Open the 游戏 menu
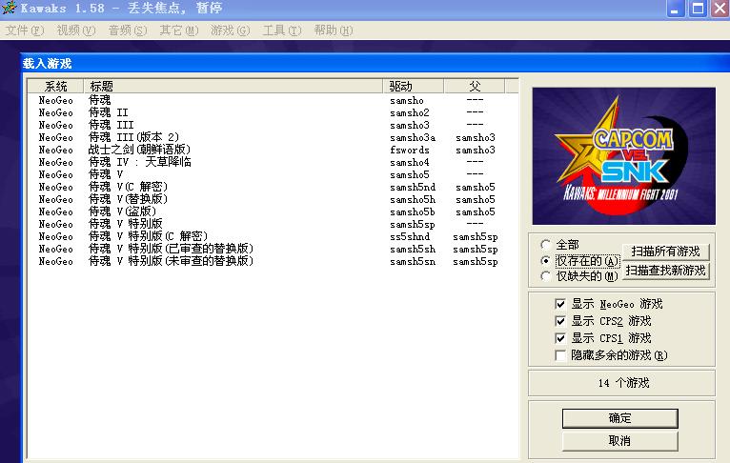The height and width of the screenshot is (463, 730). point(230,30)
